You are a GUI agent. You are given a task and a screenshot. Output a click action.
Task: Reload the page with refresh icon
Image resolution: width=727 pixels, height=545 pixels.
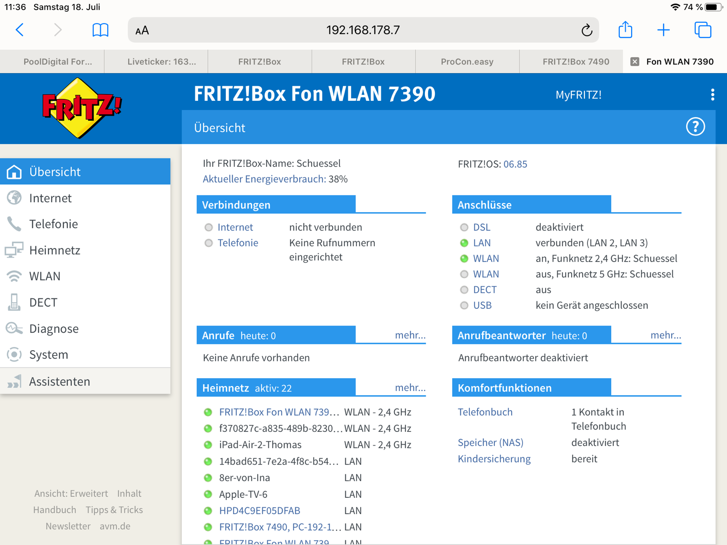pos(587,30)
